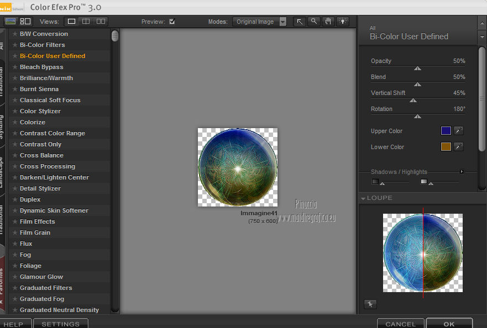Select the Film Effects filter
The height and width of the screenshot is (328, 487).
[37, 221]
